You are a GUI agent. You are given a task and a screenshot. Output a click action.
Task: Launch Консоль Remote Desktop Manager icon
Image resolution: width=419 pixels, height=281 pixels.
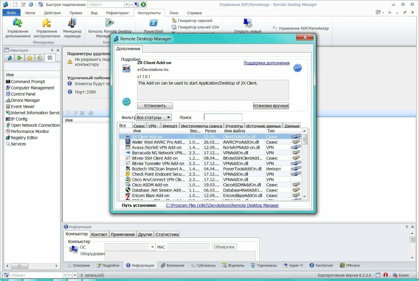point(110,23)
